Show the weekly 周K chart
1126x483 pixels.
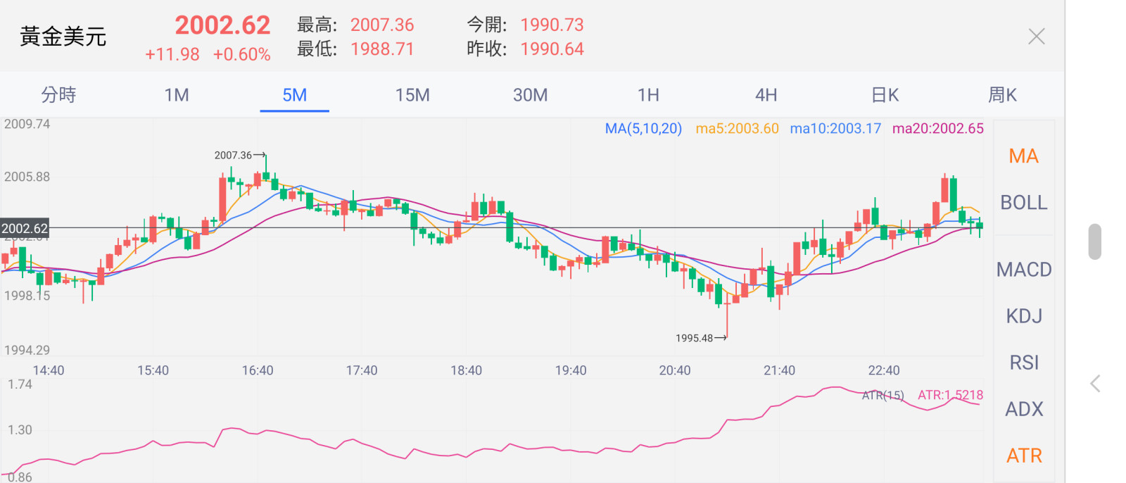tap(1002, 95)
